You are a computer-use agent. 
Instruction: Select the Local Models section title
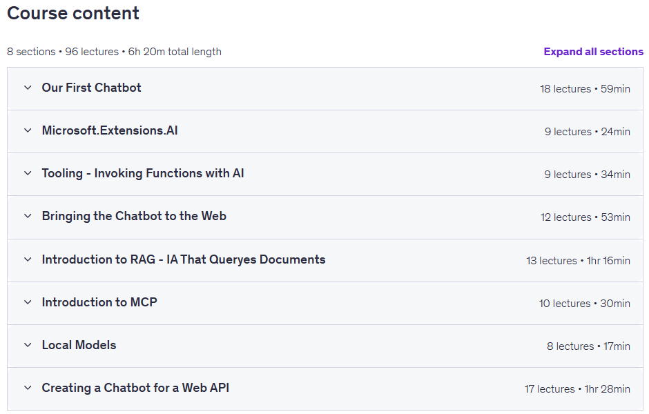(x=79, y=345)
